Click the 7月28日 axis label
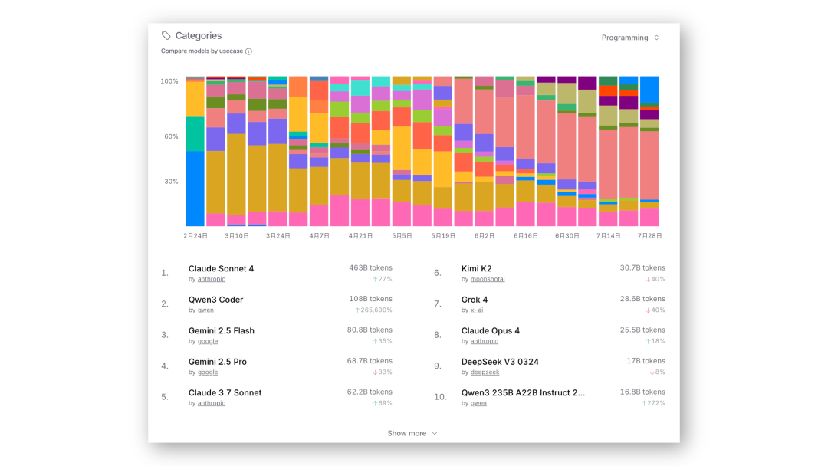 [649, 236]
